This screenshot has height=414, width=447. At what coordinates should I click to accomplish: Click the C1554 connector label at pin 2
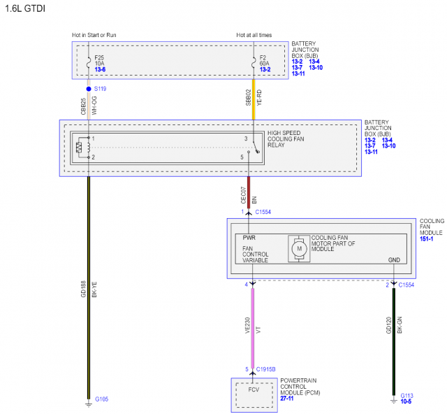click(x=406, y=285)
